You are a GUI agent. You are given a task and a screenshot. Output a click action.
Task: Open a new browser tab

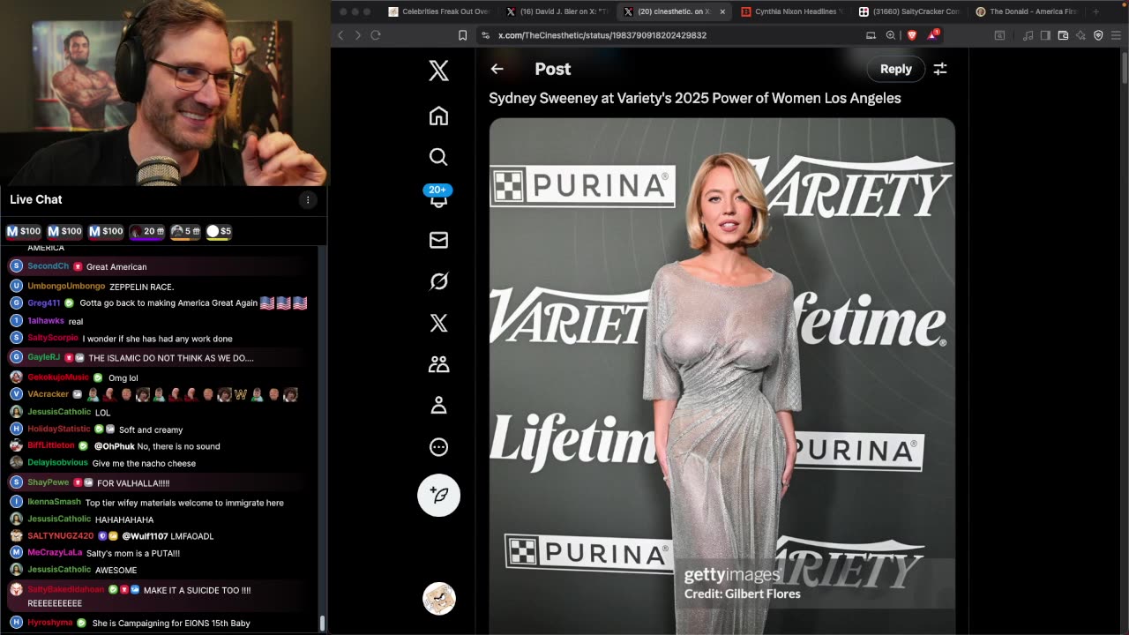point(1096,11)
